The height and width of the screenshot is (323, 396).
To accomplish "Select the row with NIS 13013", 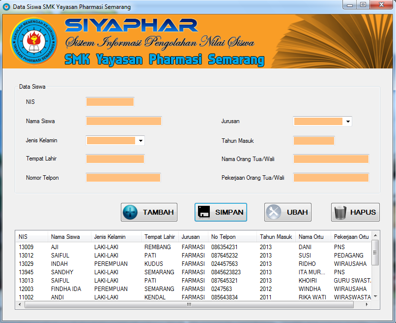I will [x=194, y=280].
